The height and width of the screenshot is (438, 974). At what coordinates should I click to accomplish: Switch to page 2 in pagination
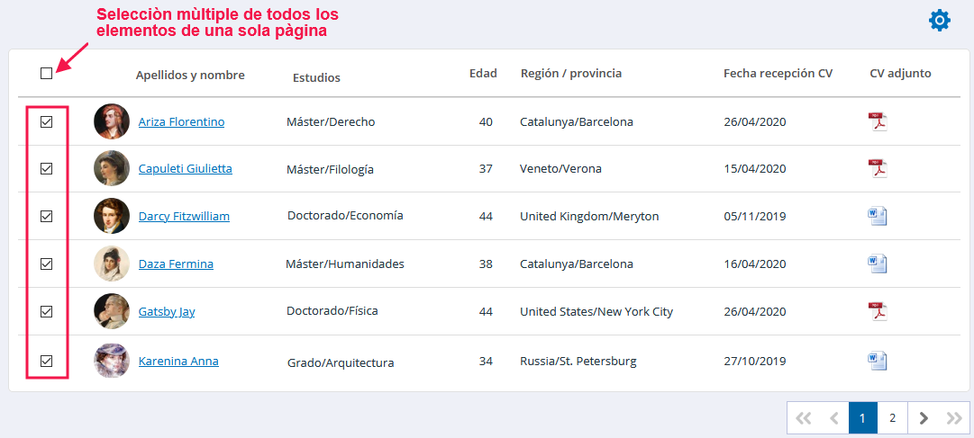tap(893, 418)
